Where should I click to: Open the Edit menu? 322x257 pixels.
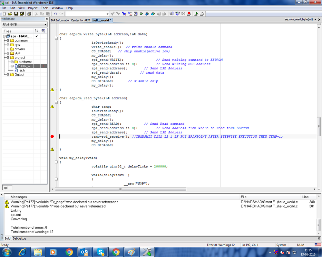tap(12, 8)
